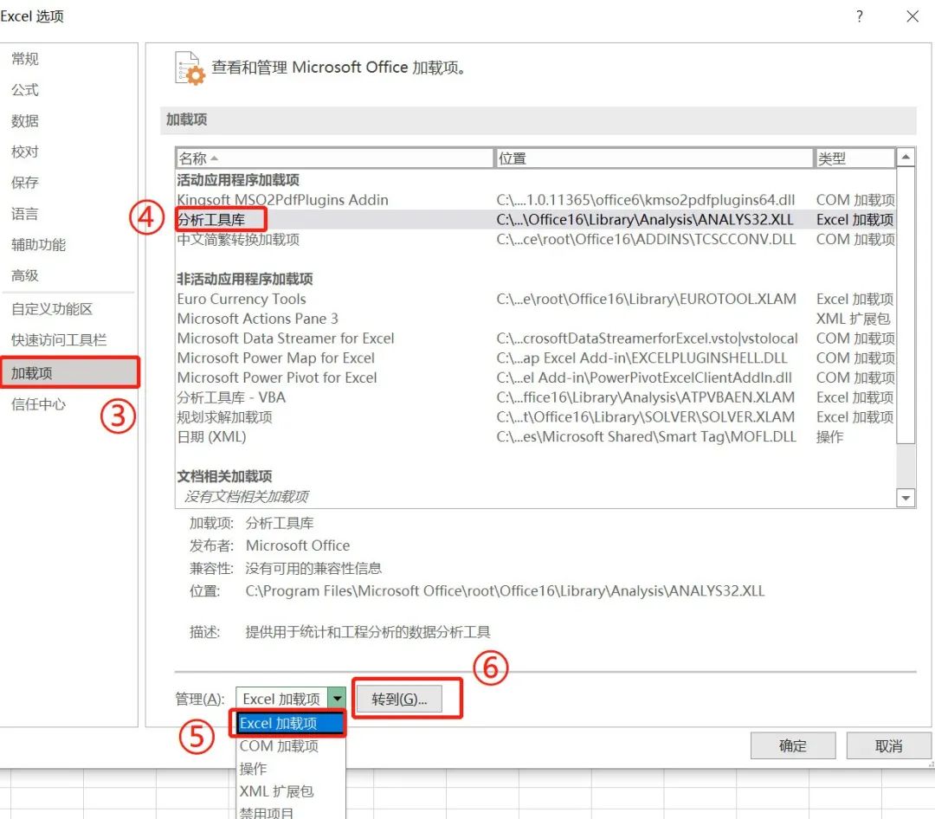Image resolution: width=935 pixels, height=819 pixels.
Task: Select Microsoft Power Map for Excel
Action: 536,358
